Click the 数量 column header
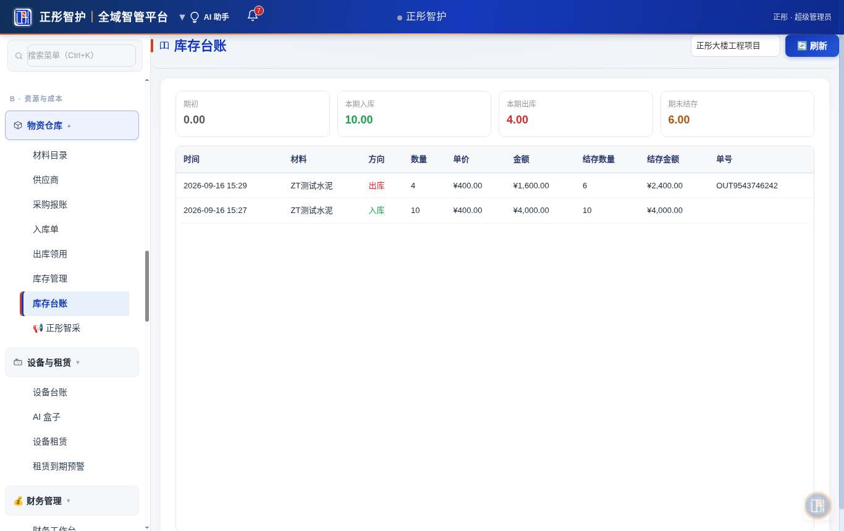This screenshot has height=531, width=844. (x=419, y=159)
